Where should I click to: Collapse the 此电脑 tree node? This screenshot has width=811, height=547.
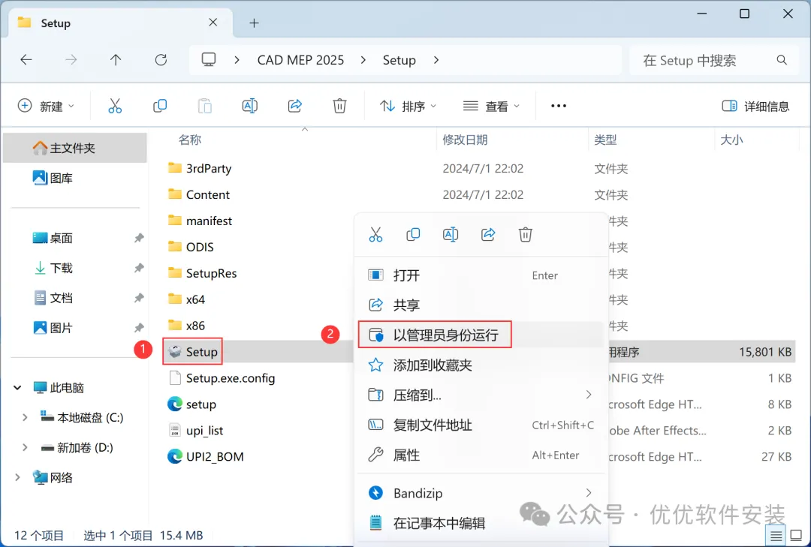pos(17,387)
